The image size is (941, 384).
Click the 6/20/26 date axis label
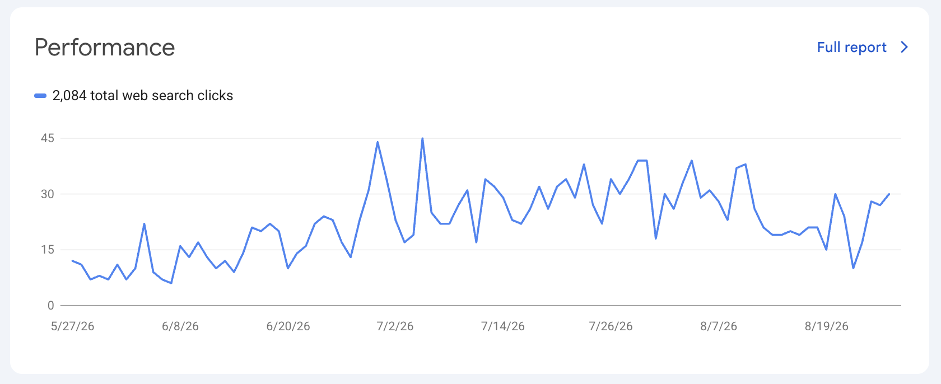[x=288, y=326]
